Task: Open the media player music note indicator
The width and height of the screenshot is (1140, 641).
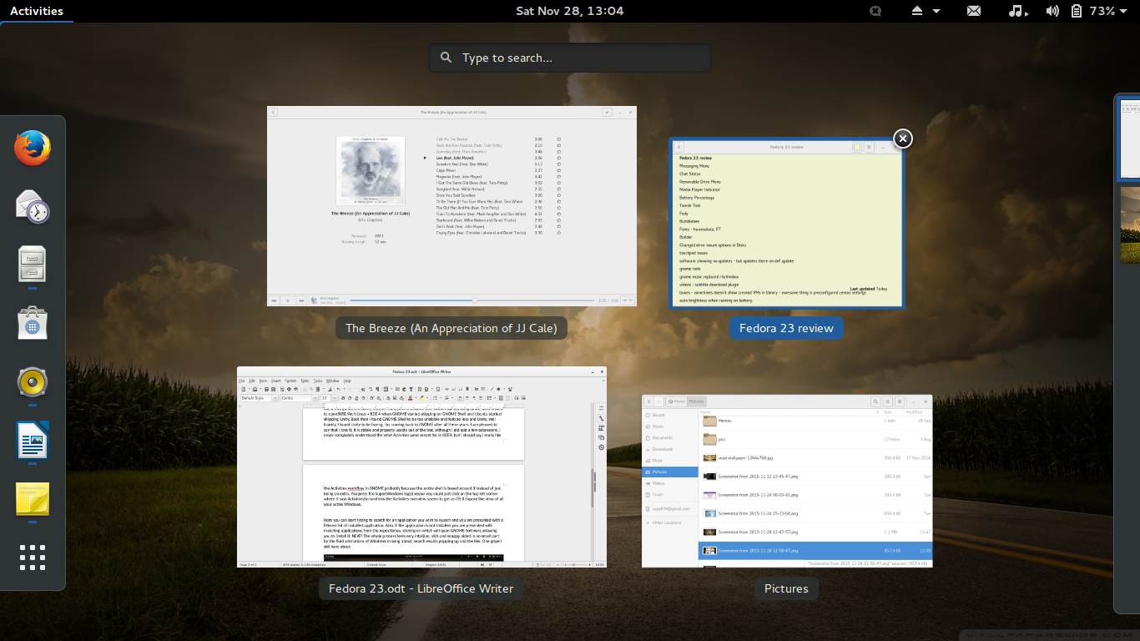Action: pyautogui.click(x=1018, y=11)
